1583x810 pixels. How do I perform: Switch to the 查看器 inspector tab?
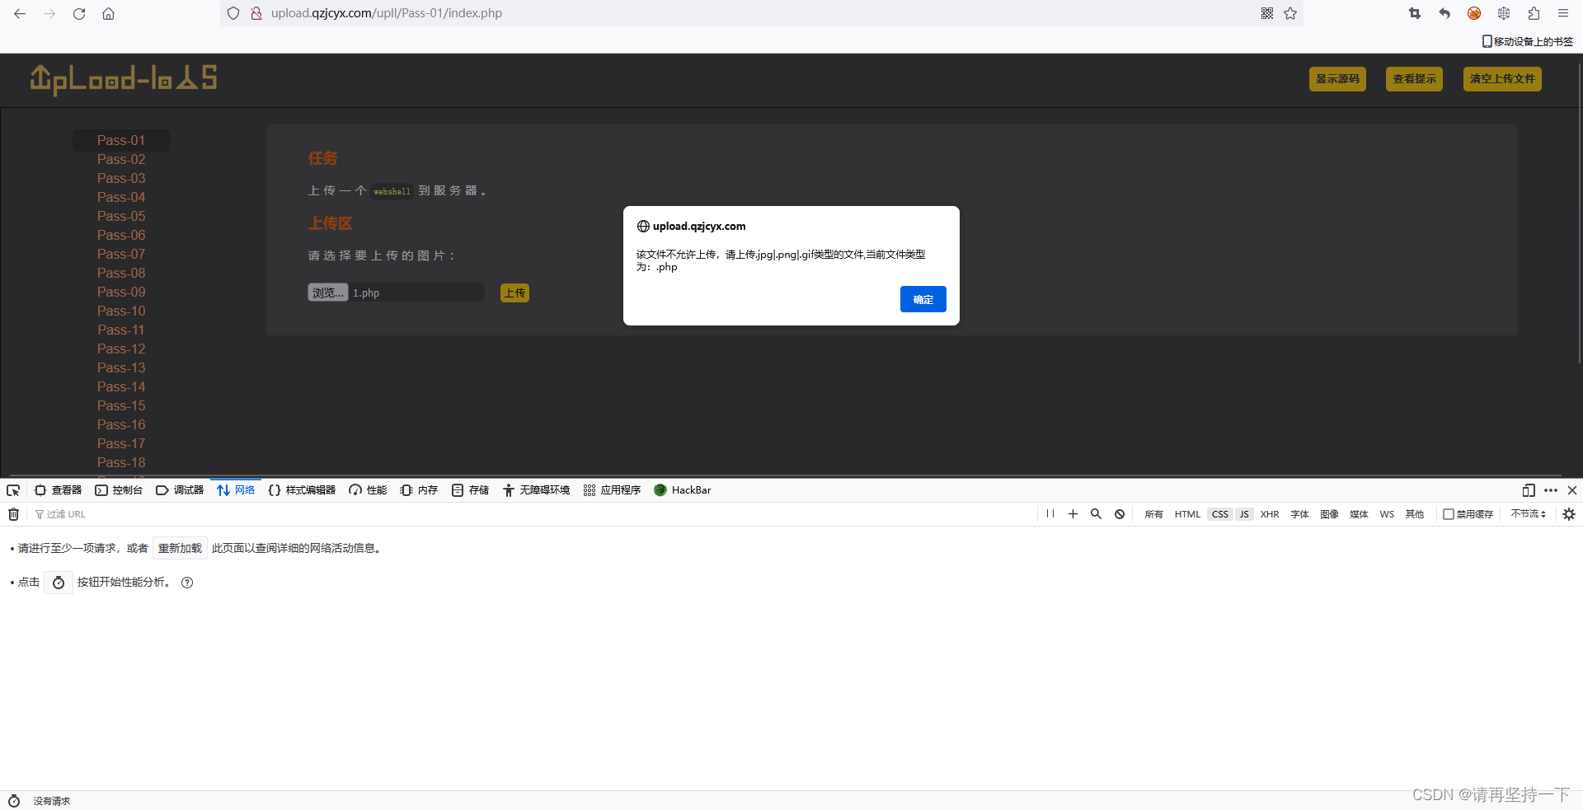click(59, 490)
